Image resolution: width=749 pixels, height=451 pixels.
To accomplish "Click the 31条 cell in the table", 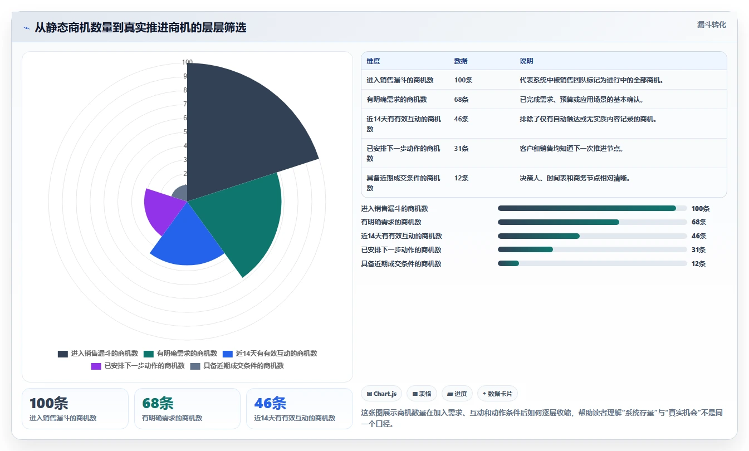I will pos(461,149).
